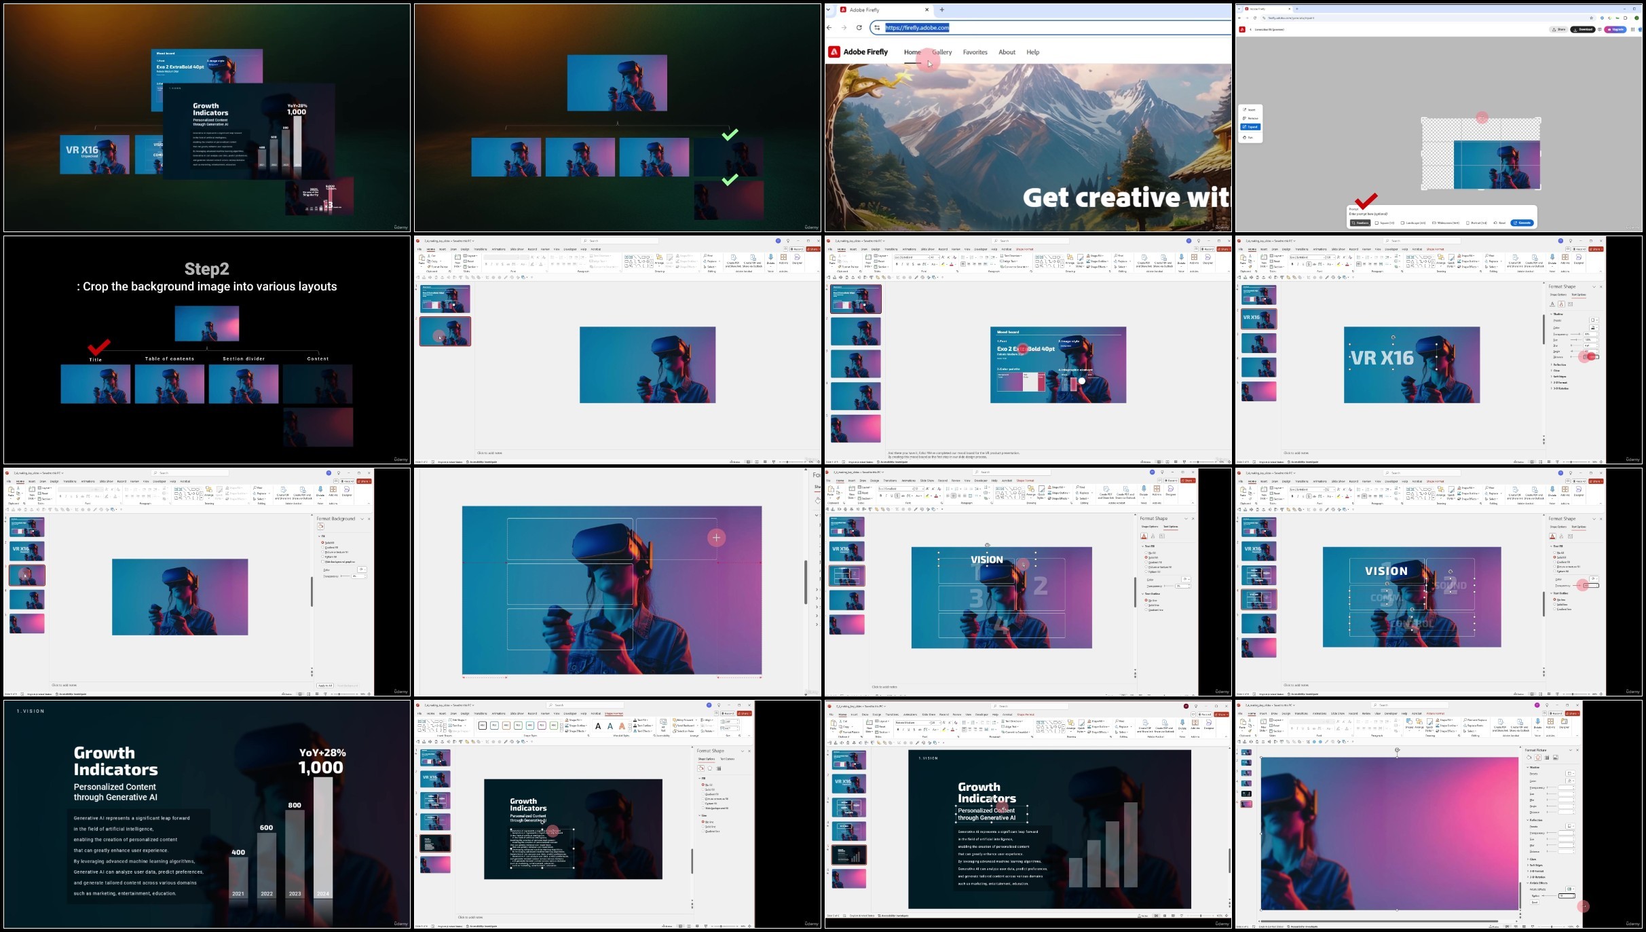
Task: Choose Portrait (3:4) ratio in Firefly prompt bar
Action: (x=1476, y=223)
